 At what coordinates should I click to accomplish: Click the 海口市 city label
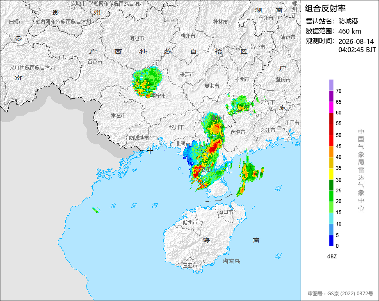point(226,212)
